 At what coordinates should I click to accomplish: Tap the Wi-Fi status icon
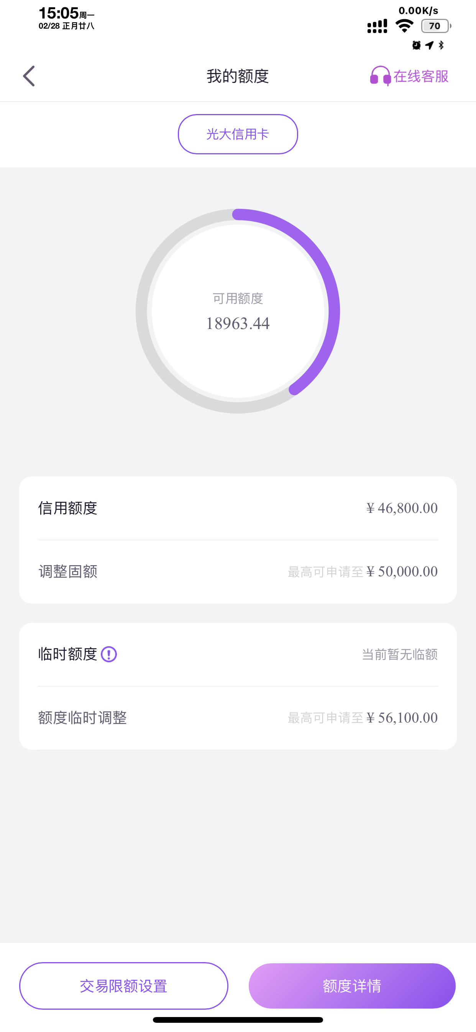point(404,26)
